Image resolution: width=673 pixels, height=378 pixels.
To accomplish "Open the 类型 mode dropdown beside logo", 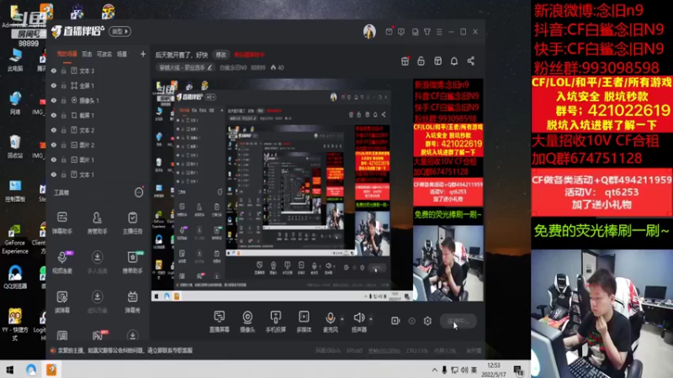I will (x=119, y=31).
